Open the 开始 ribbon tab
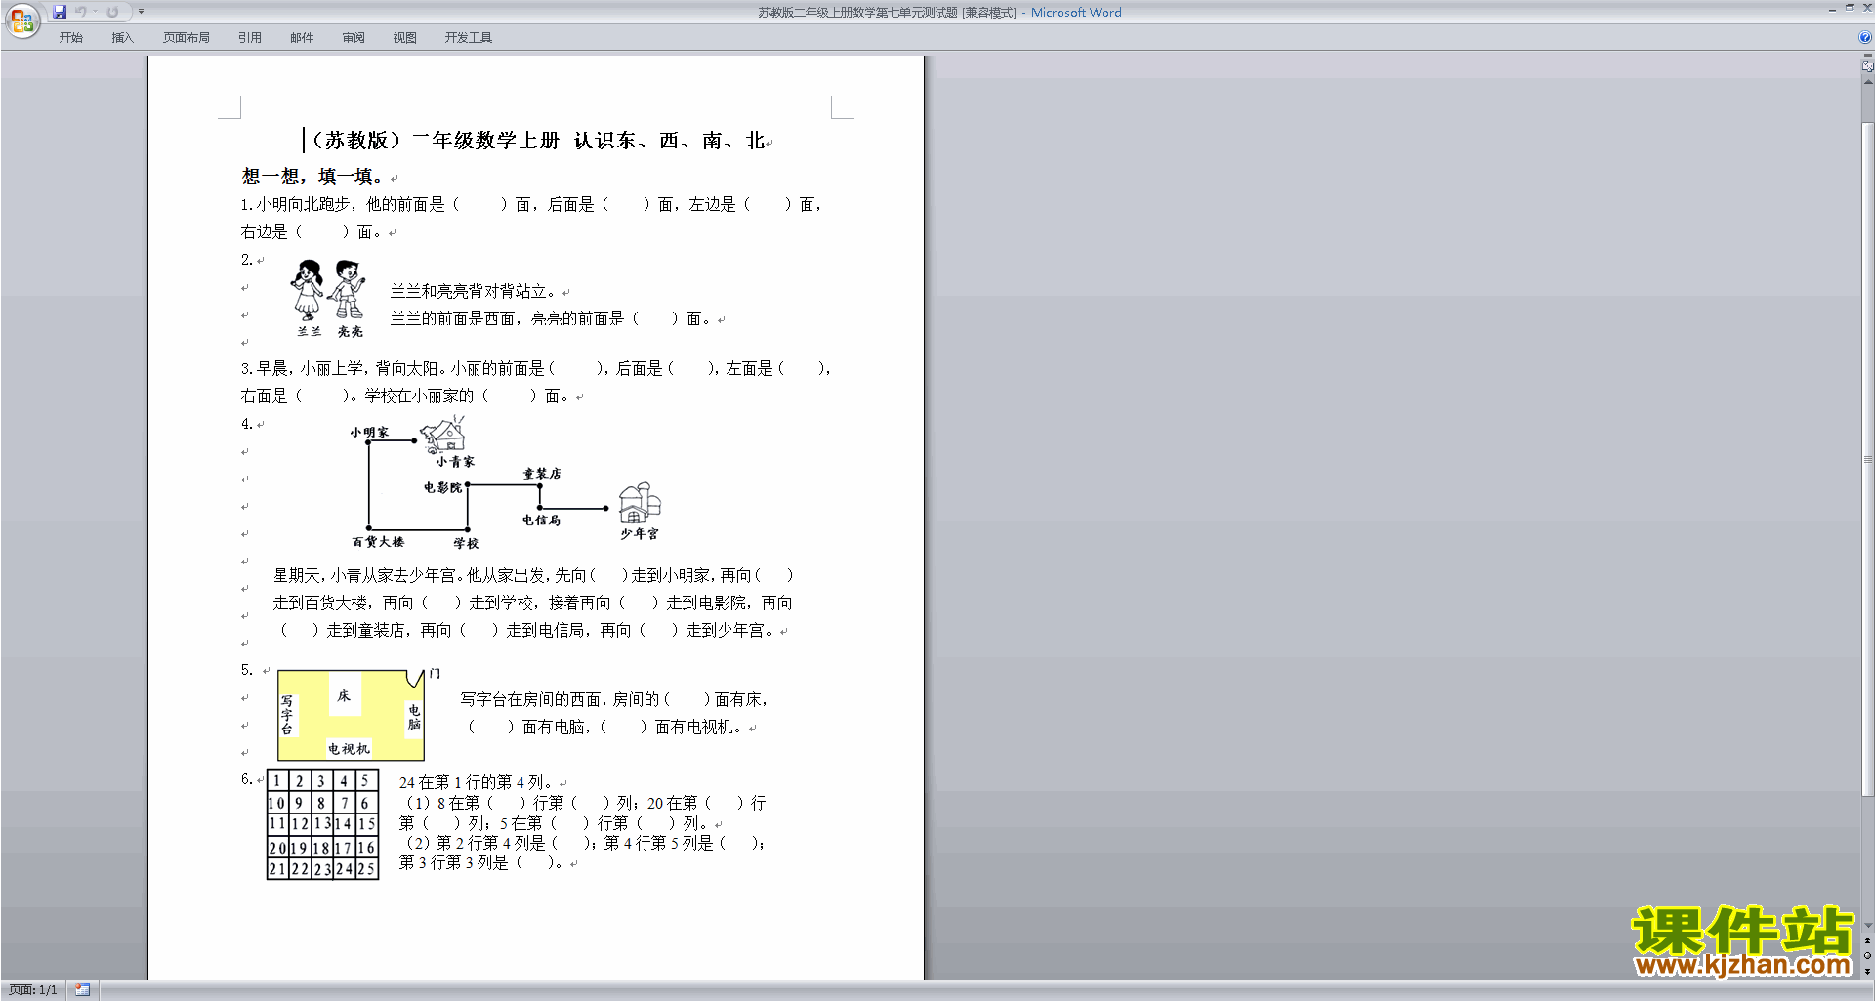1875x1001 pixels. [x=70, y=37]
